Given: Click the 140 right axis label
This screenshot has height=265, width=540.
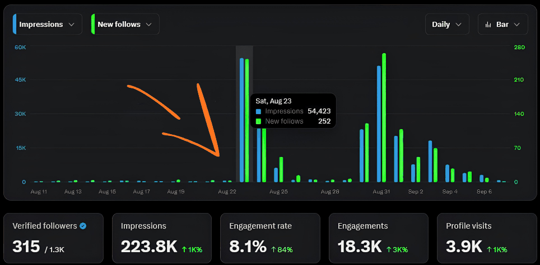Looking at the screenshot, I should (519, 113).
